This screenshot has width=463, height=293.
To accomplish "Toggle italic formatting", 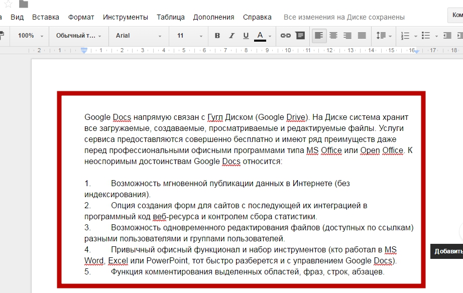I will tap(231, 36).
